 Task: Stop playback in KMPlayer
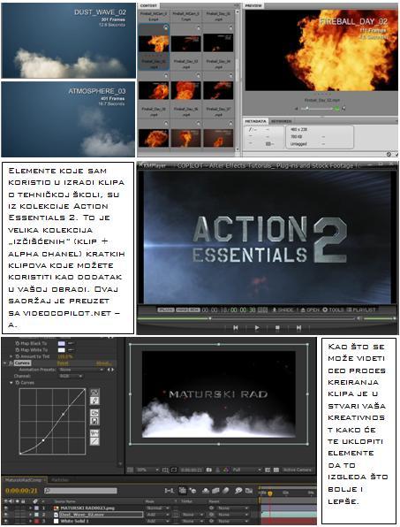pos(277,327)
